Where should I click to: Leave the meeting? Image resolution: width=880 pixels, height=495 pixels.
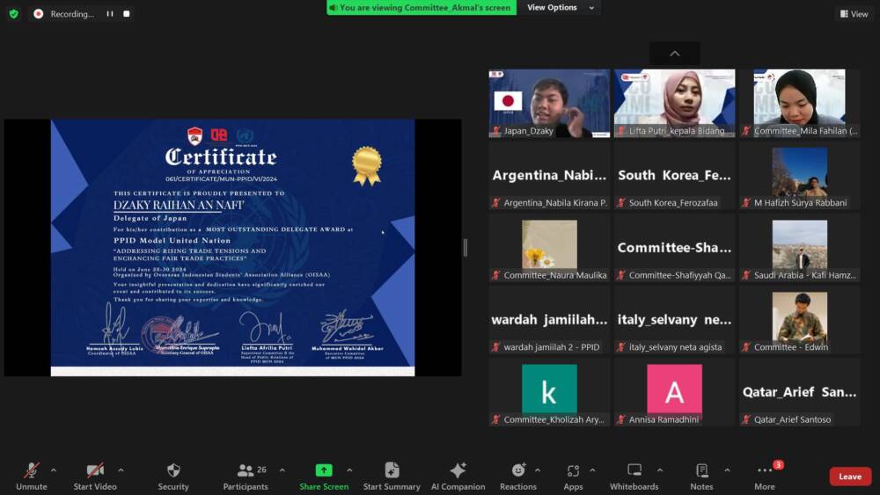[x=849, y=477]
